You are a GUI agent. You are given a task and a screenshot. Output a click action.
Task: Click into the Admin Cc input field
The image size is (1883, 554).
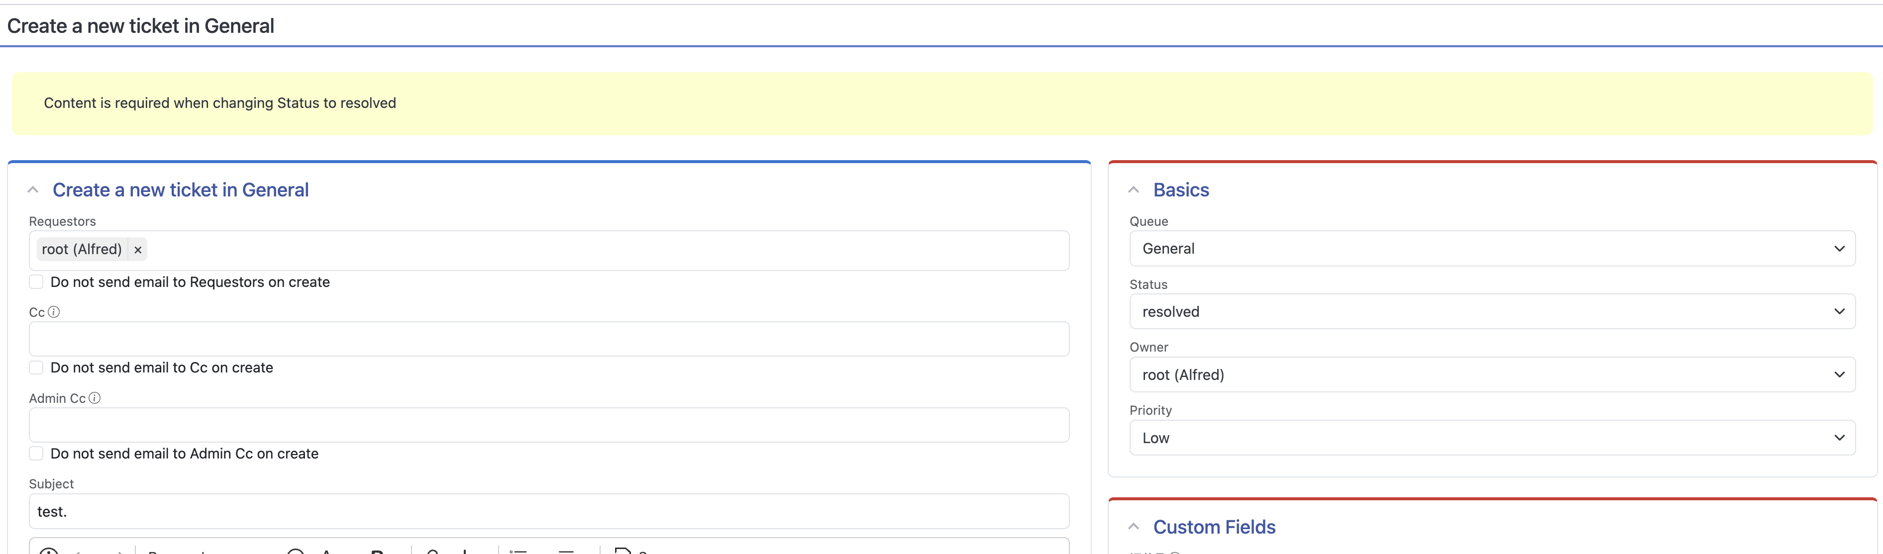(548, 425)
